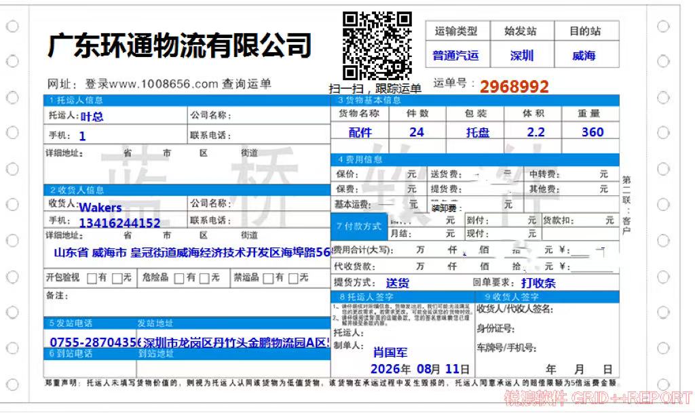The image size is (695, 413).
Task: Click consignee phone 13416244152
Action: tap(119, 222)
